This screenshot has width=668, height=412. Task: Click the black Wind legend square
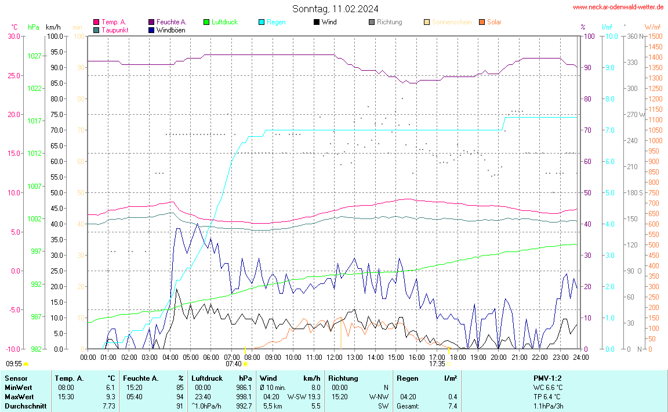(317, 22)
